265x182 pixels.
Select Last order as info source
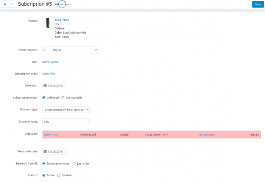click(74, 163)
